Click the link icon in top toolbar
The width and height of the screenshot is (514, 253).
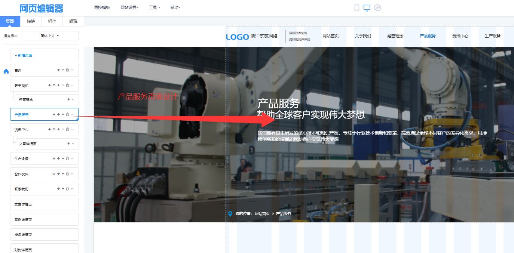click(377, 7)
